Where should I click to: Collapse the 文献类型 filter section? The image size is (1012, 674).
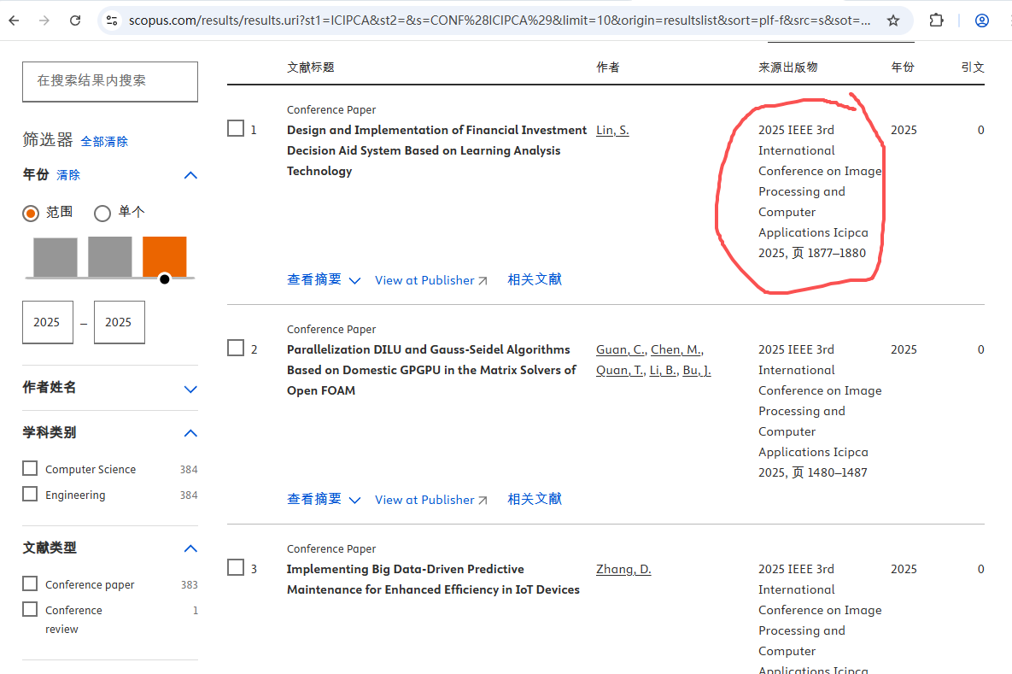(x=190, y=548)
